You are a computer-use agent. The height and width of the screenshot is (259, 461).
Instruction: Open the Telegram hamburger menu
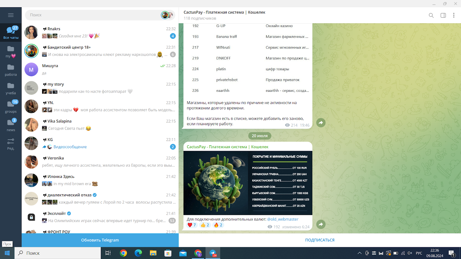pyautogui.click(x=11, y=15)
